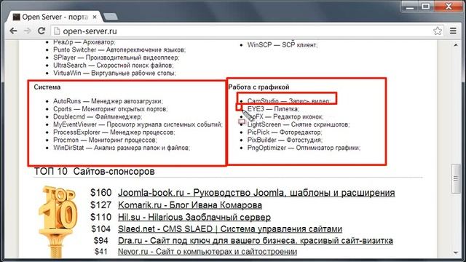Image resolution: width=466 pixels, height=262 pixels.
Task: Open the Hil.su cloud server link
Action: tap(194, 217)
